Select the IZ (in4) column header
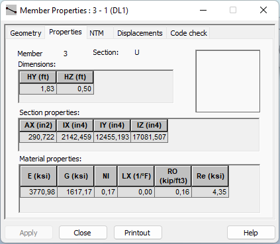This screenshot has width=280, height=244. (x=149, y=125)
